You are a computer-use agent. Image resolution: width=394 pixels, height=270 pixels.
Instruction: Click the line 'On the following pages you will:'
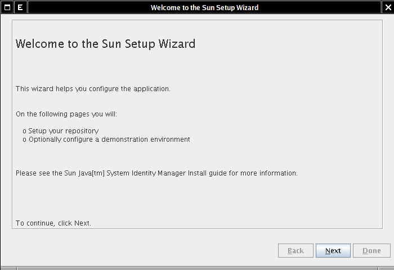66,114
